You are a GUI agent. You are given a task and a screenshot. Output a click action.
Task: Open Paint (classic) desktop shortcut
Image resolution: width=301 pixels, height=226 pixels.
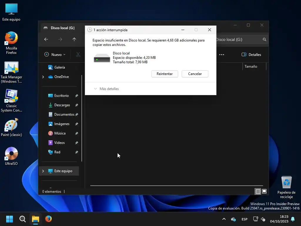(11, 128)
